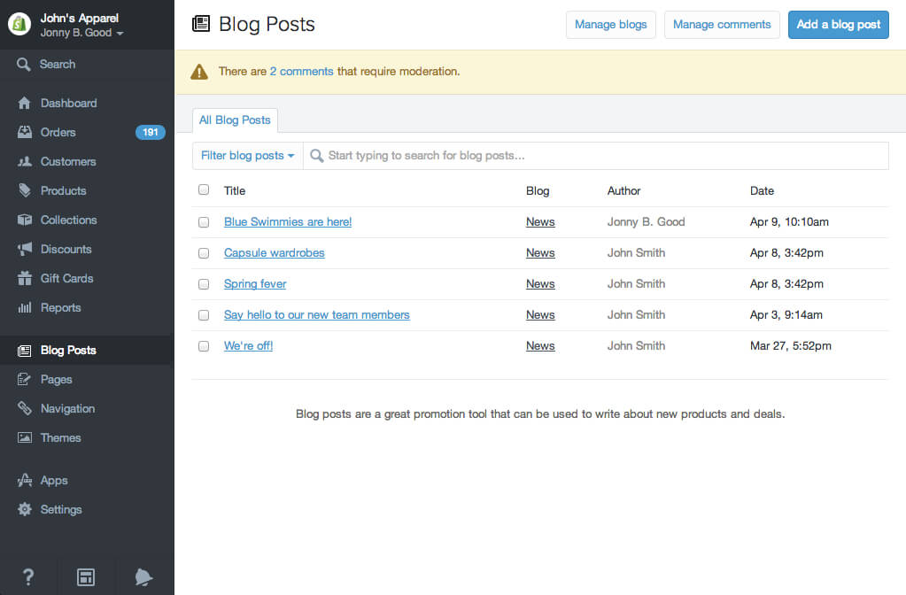Open Navigation in sidebar
The image size is (906, 595).
(x=67, y=408)
